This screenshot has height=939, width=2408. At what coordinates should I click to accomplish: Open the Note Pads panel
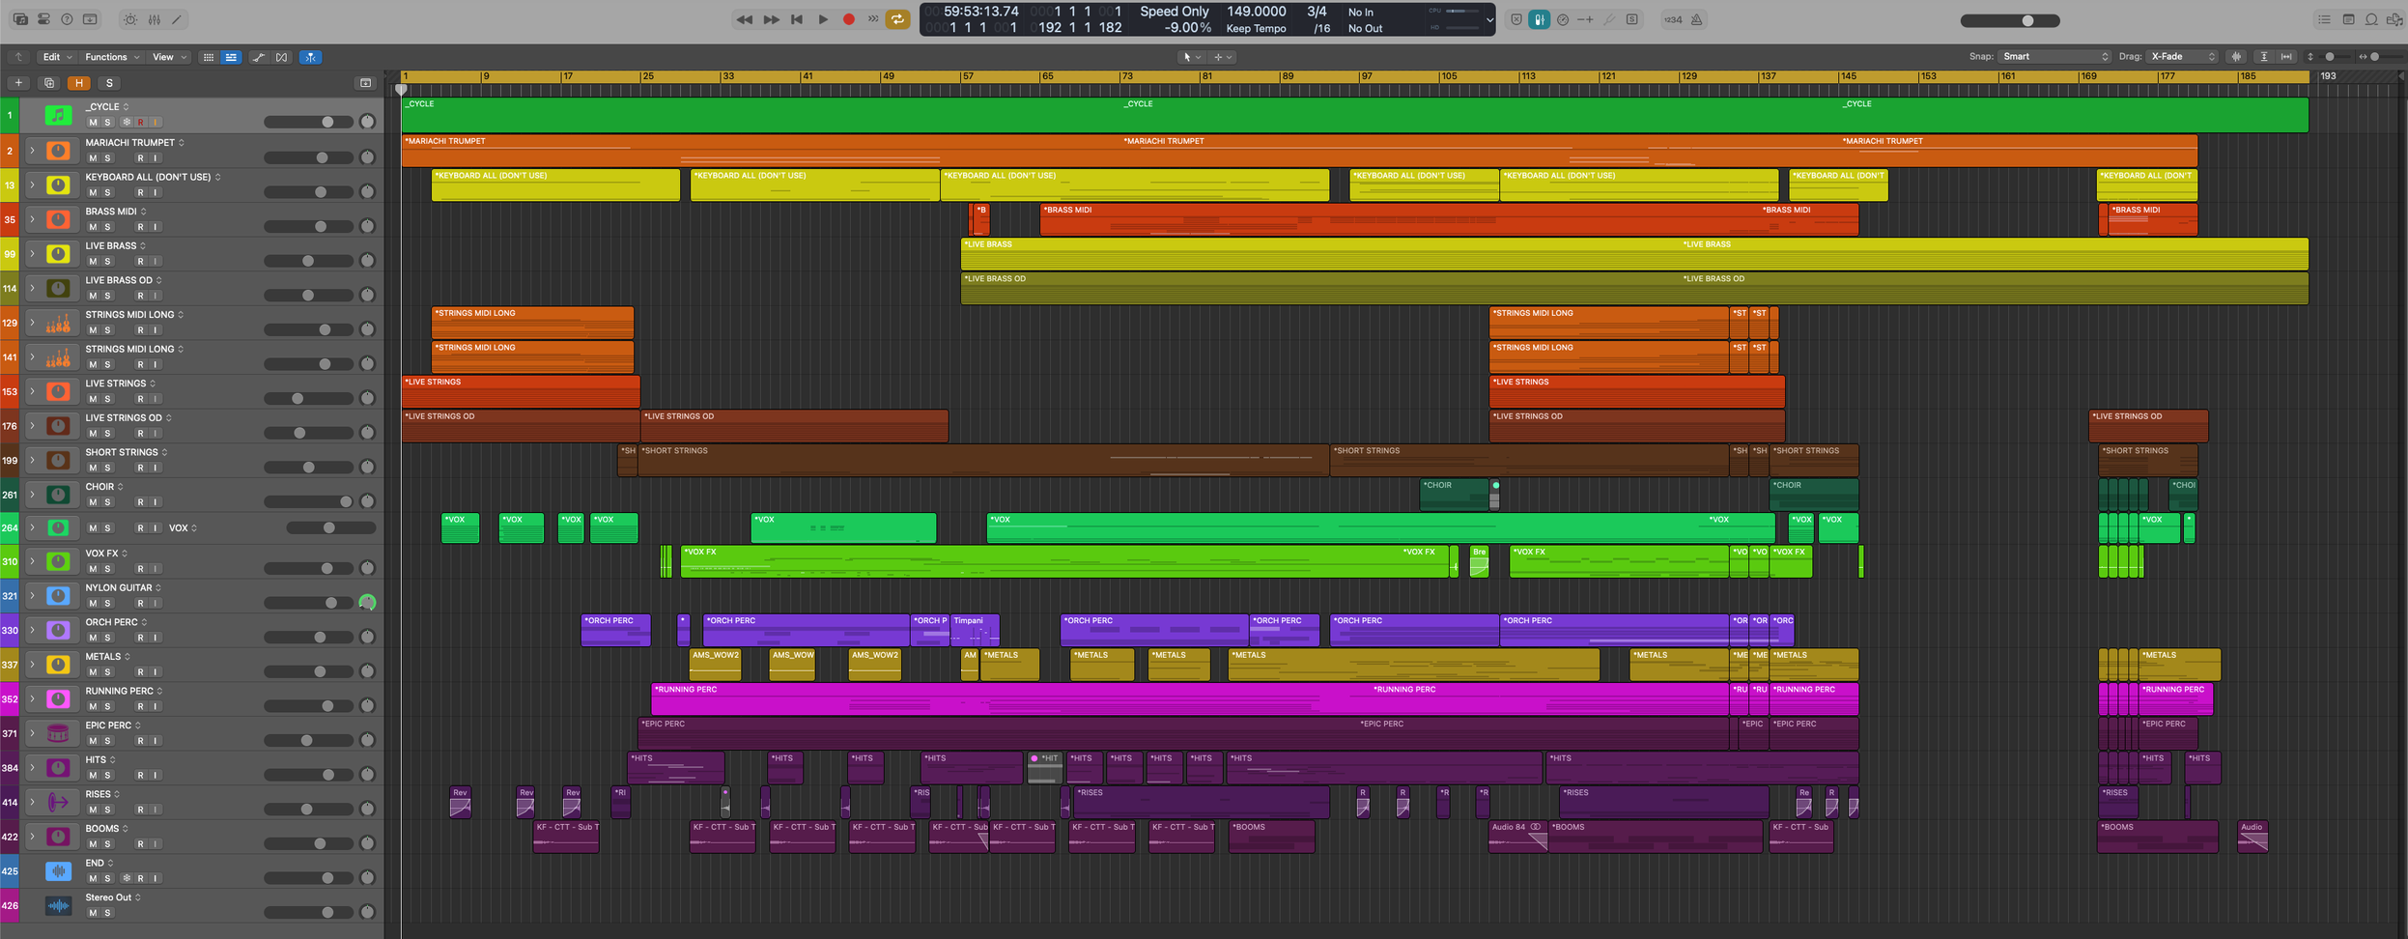pyautogui.click(x=2348, y=19)
